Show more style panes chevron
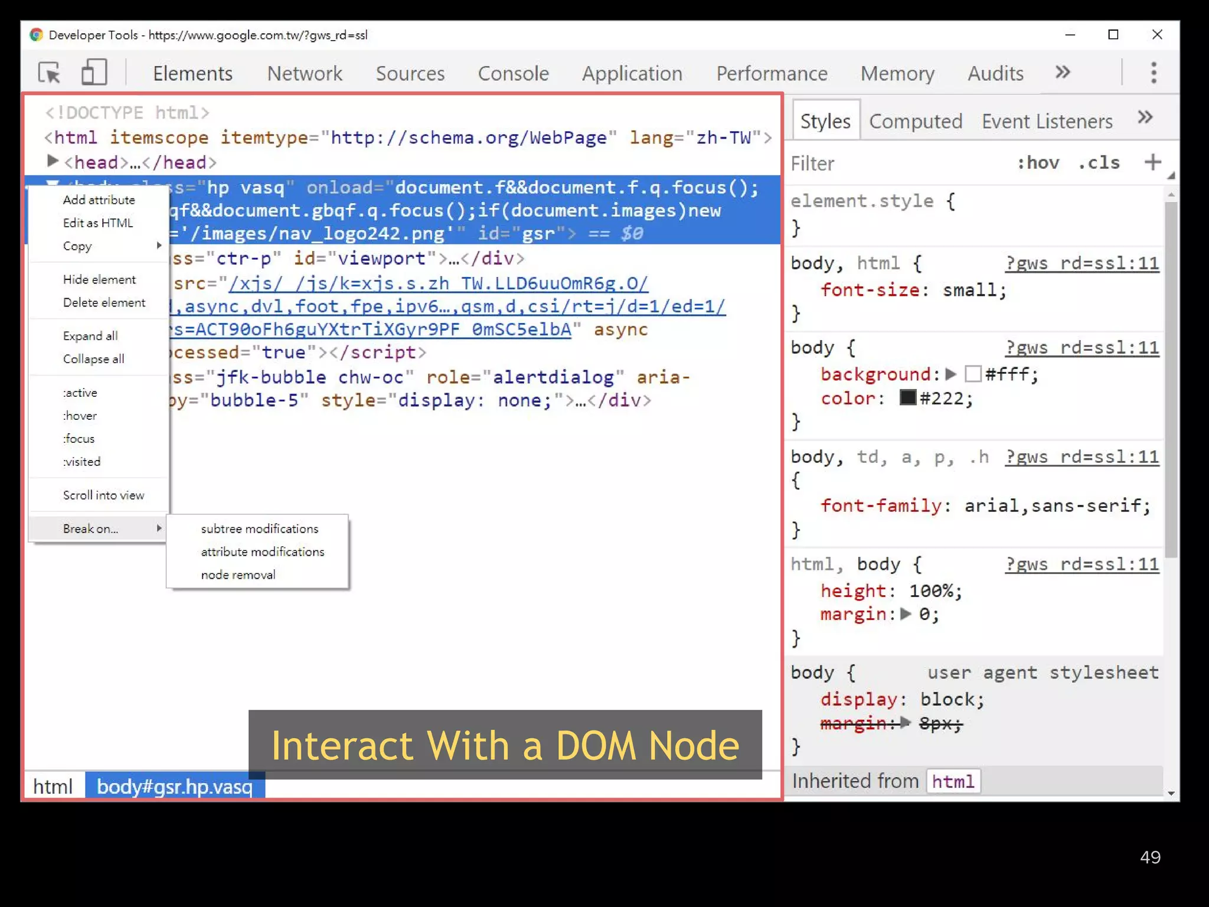Image resolution: width=1209 pixels, height=907 pixels. coord(1145,117)
